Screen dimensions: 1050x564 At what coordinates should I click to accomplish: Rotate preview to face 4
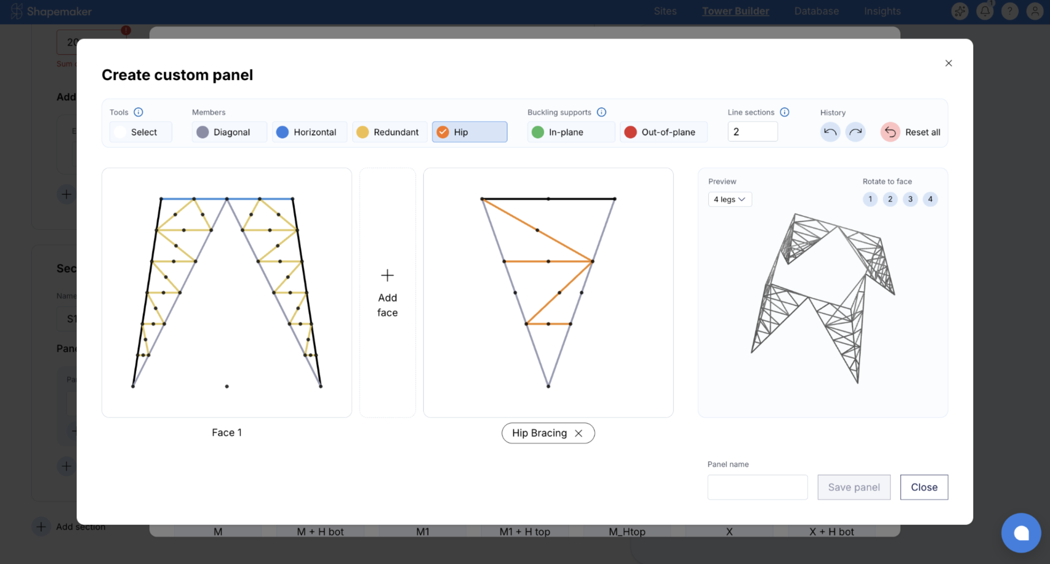[930, 199]
